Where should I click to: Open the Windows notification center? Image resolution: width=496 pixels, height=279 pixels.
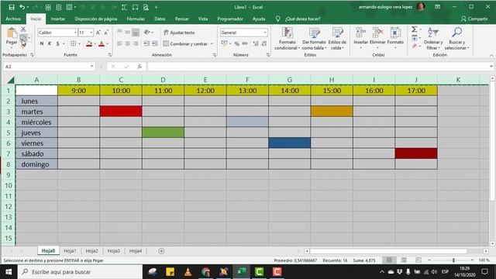[x=484, y=272]
